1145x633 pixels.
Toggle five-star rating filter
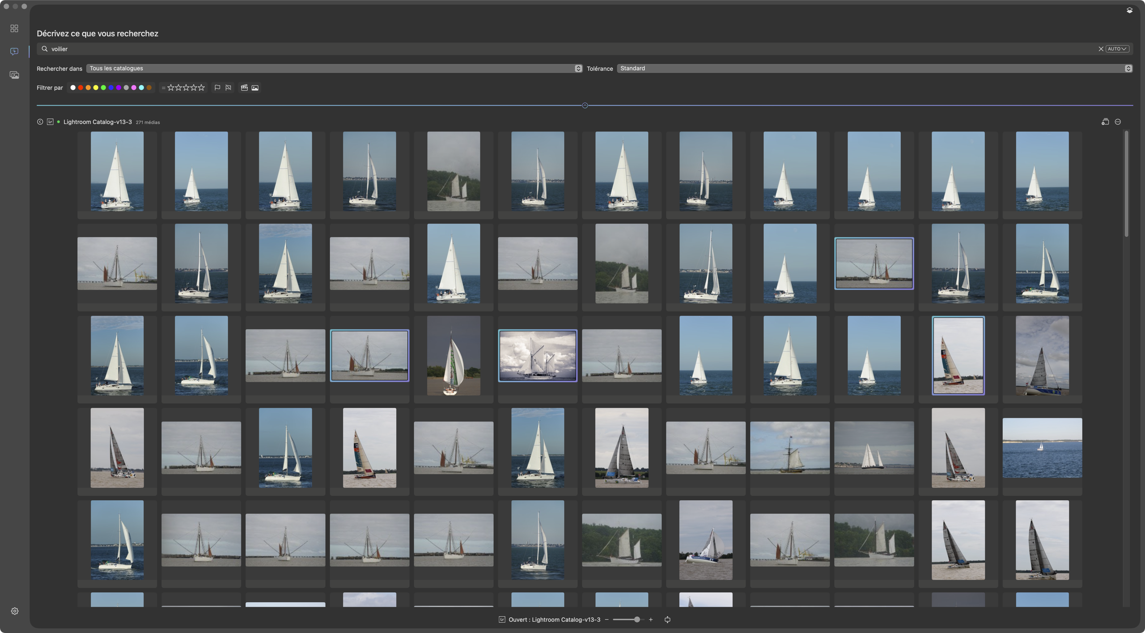point(201,88)
